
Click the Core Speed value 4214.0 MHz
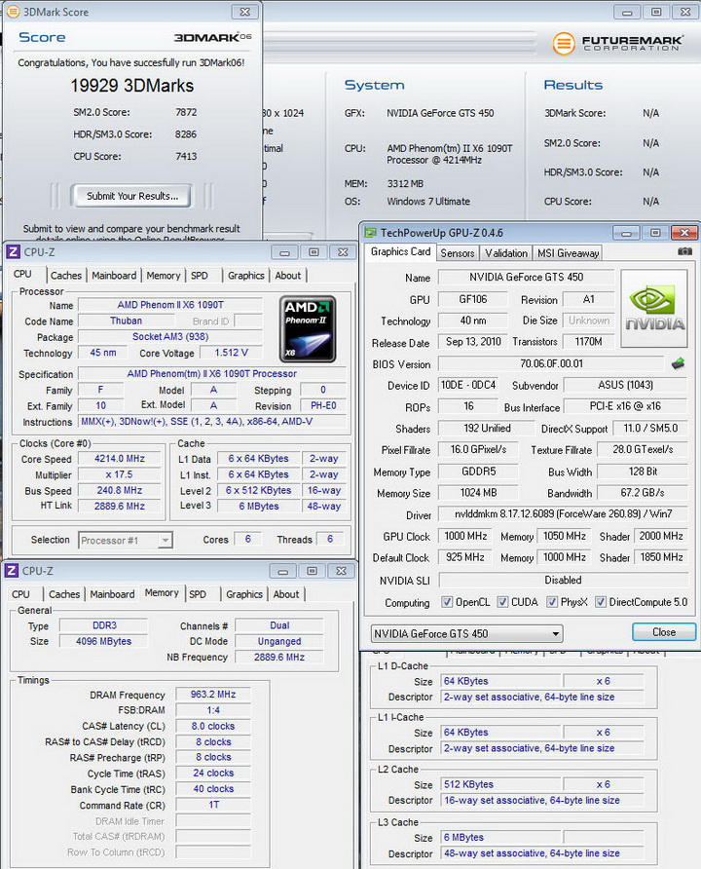click(120, 459)
